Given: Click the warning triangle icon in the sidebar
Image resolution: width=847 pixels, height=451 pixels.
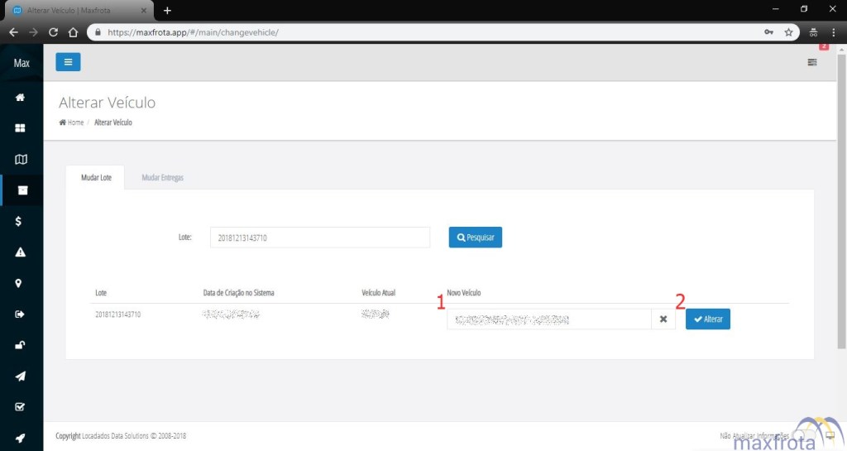Looking at the screenshot, I should point(21,252).
